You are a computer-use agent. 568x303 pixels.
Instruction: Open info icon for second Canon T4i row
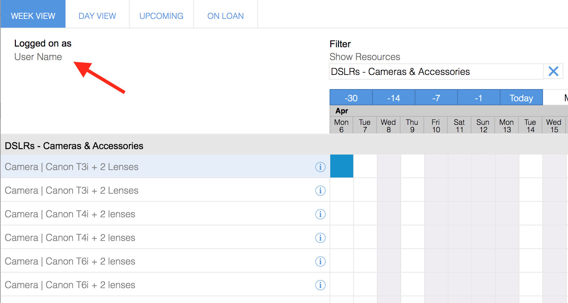[x=320, y=238]
